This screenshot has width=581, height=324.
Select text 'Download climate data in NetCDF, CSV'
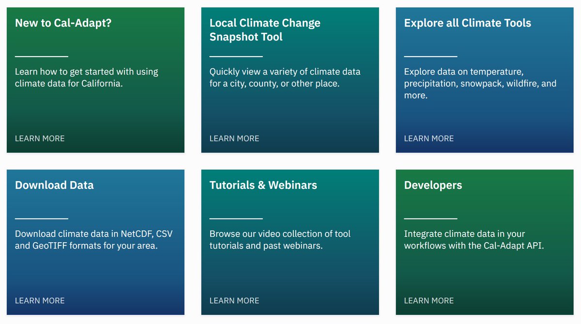[x=94, y=234]
